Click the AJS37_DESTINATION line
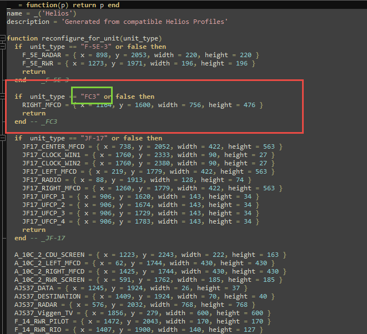Image resolution: width=367 pixels, height=334 pixels. 144,296
